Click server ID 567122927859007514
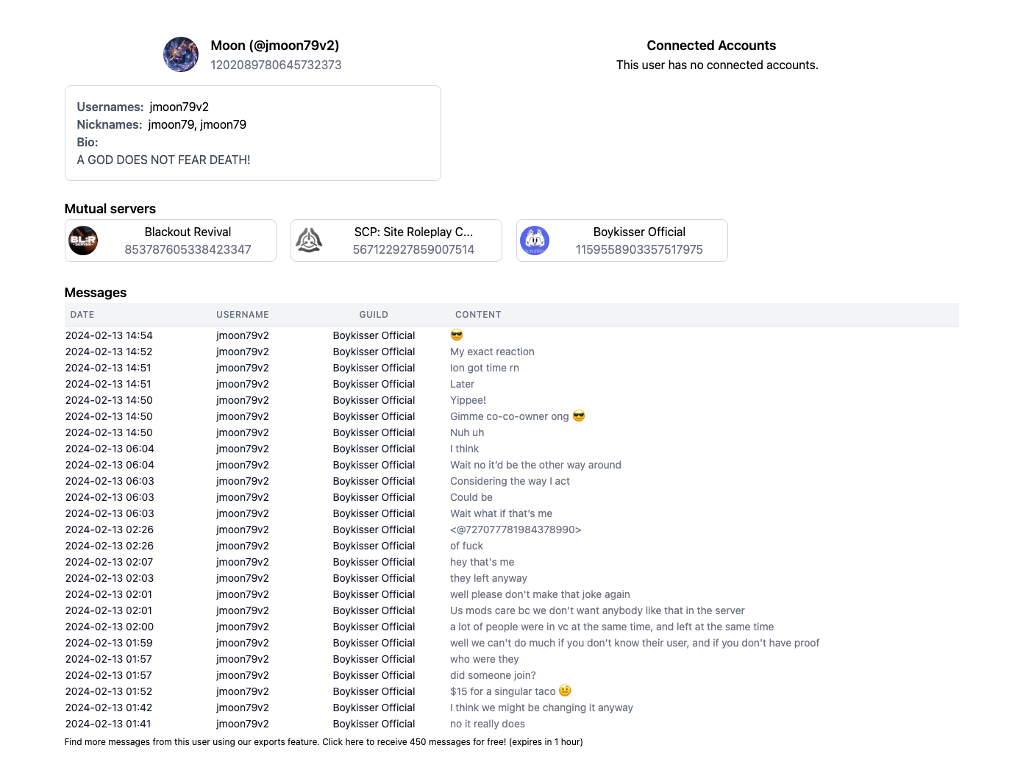The image size is (1012, 773). click(x=413, y=249)
